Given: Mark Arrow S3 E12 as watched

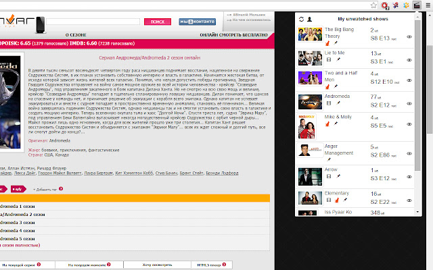Looking at the screenshot, I should coord(409,177).
